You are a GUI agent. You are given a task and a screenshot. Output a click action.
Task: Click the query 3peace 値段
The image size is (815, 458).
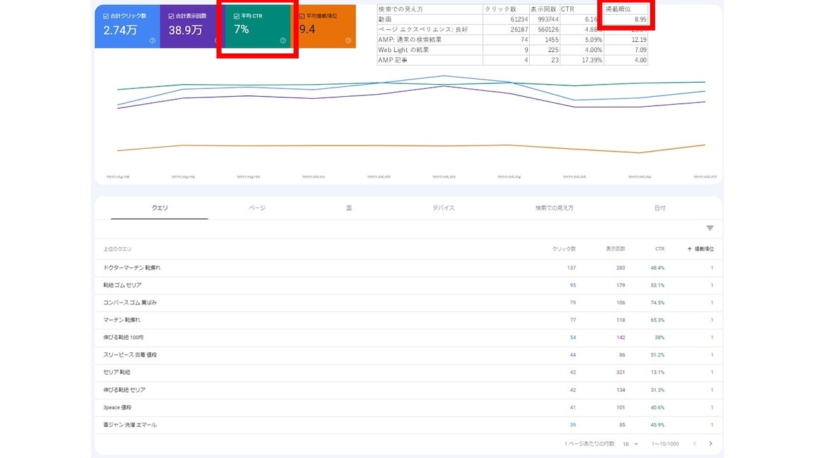118,407
